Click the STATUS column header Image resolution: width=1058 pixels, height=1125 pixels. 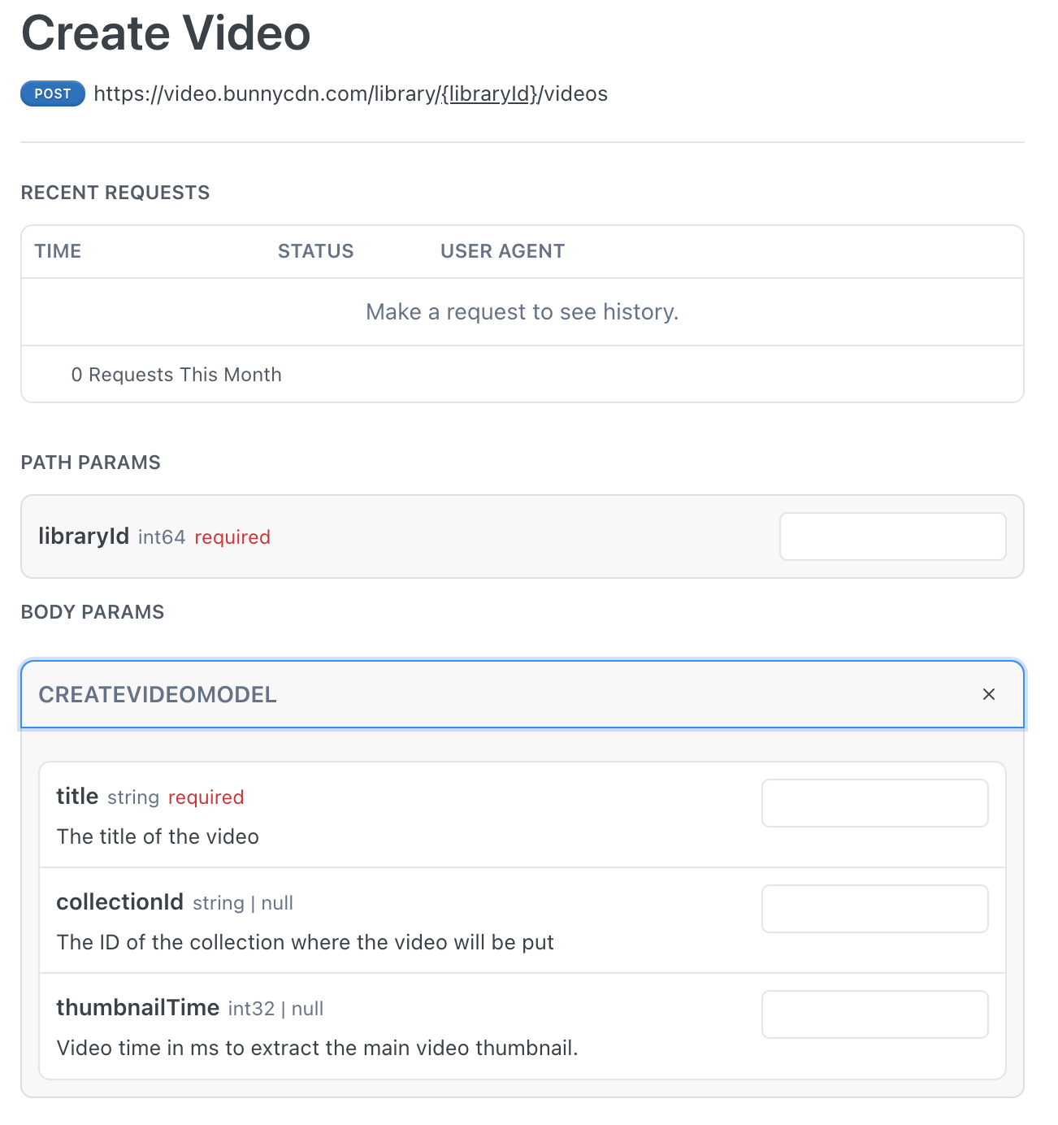(316, 251)
